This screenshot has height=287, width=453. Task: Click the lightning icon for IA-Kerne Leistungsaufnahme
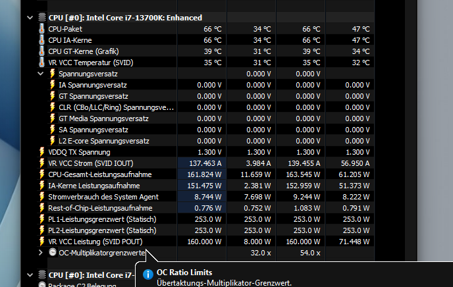pos(42,186)
